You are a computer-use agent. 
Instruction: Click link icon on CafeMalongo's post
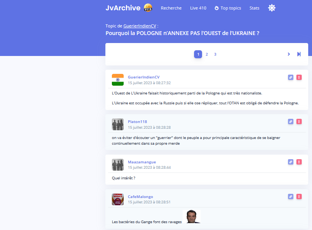(x=291, y=196)
